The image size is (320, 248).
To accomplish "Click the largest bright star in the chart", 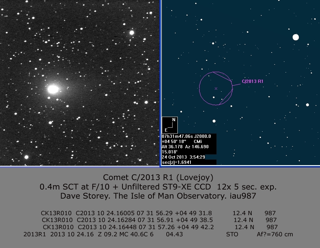I will point(296,37).
